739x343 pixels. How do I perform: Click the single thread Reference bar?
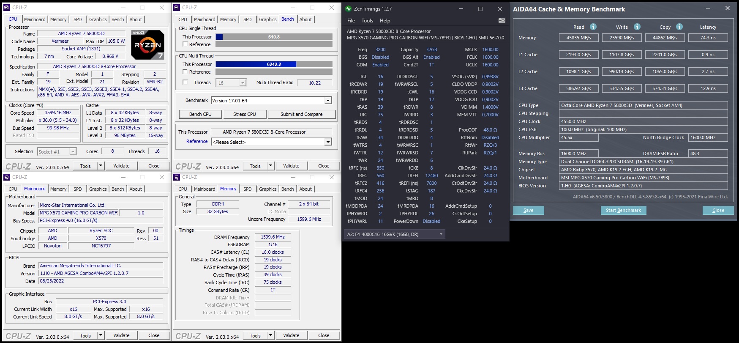[x=274, y=44]
